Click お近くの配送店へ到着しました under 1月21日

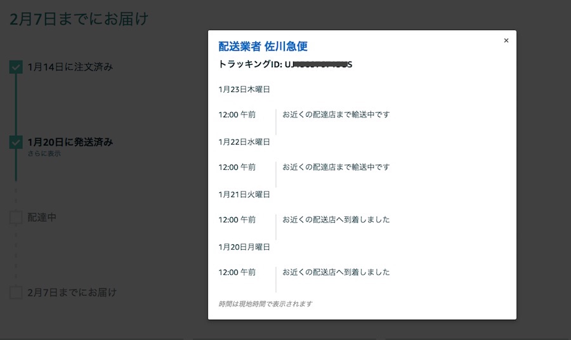click(336, 219)
